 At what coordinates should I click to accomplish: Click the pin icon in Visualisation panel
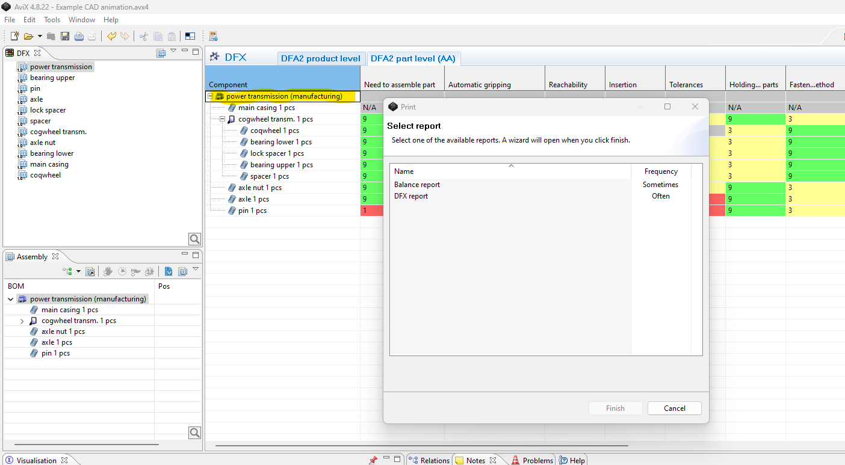(x=373, y=460)
